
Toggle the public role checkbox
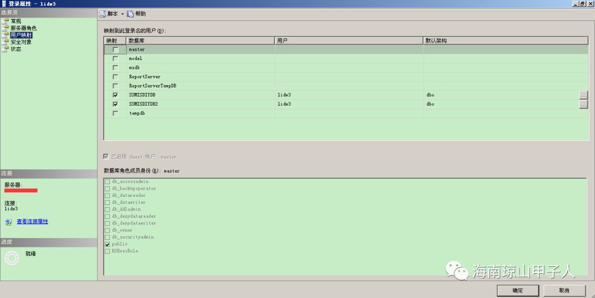click(107, 244)
